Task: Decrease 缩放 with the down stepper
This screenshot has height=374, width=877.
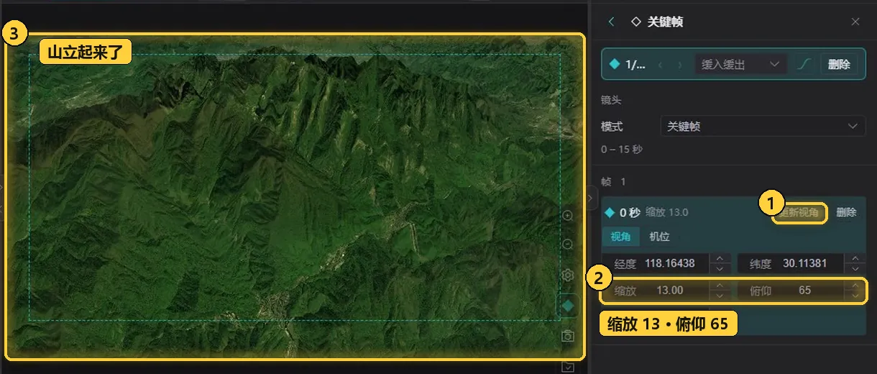Action: [721, 296]
